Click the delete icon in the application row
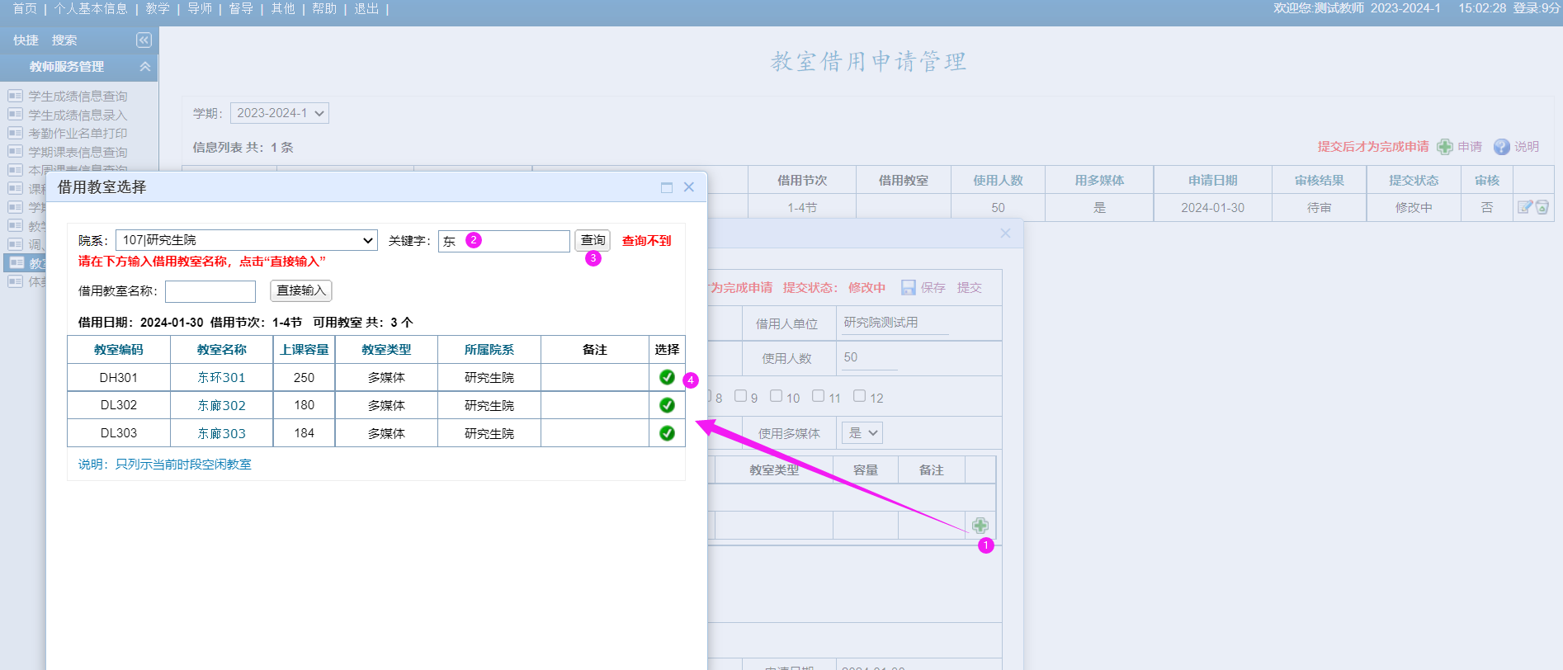The height and width of the screenshot is (670, 1563). click(x=1542, y=207)
